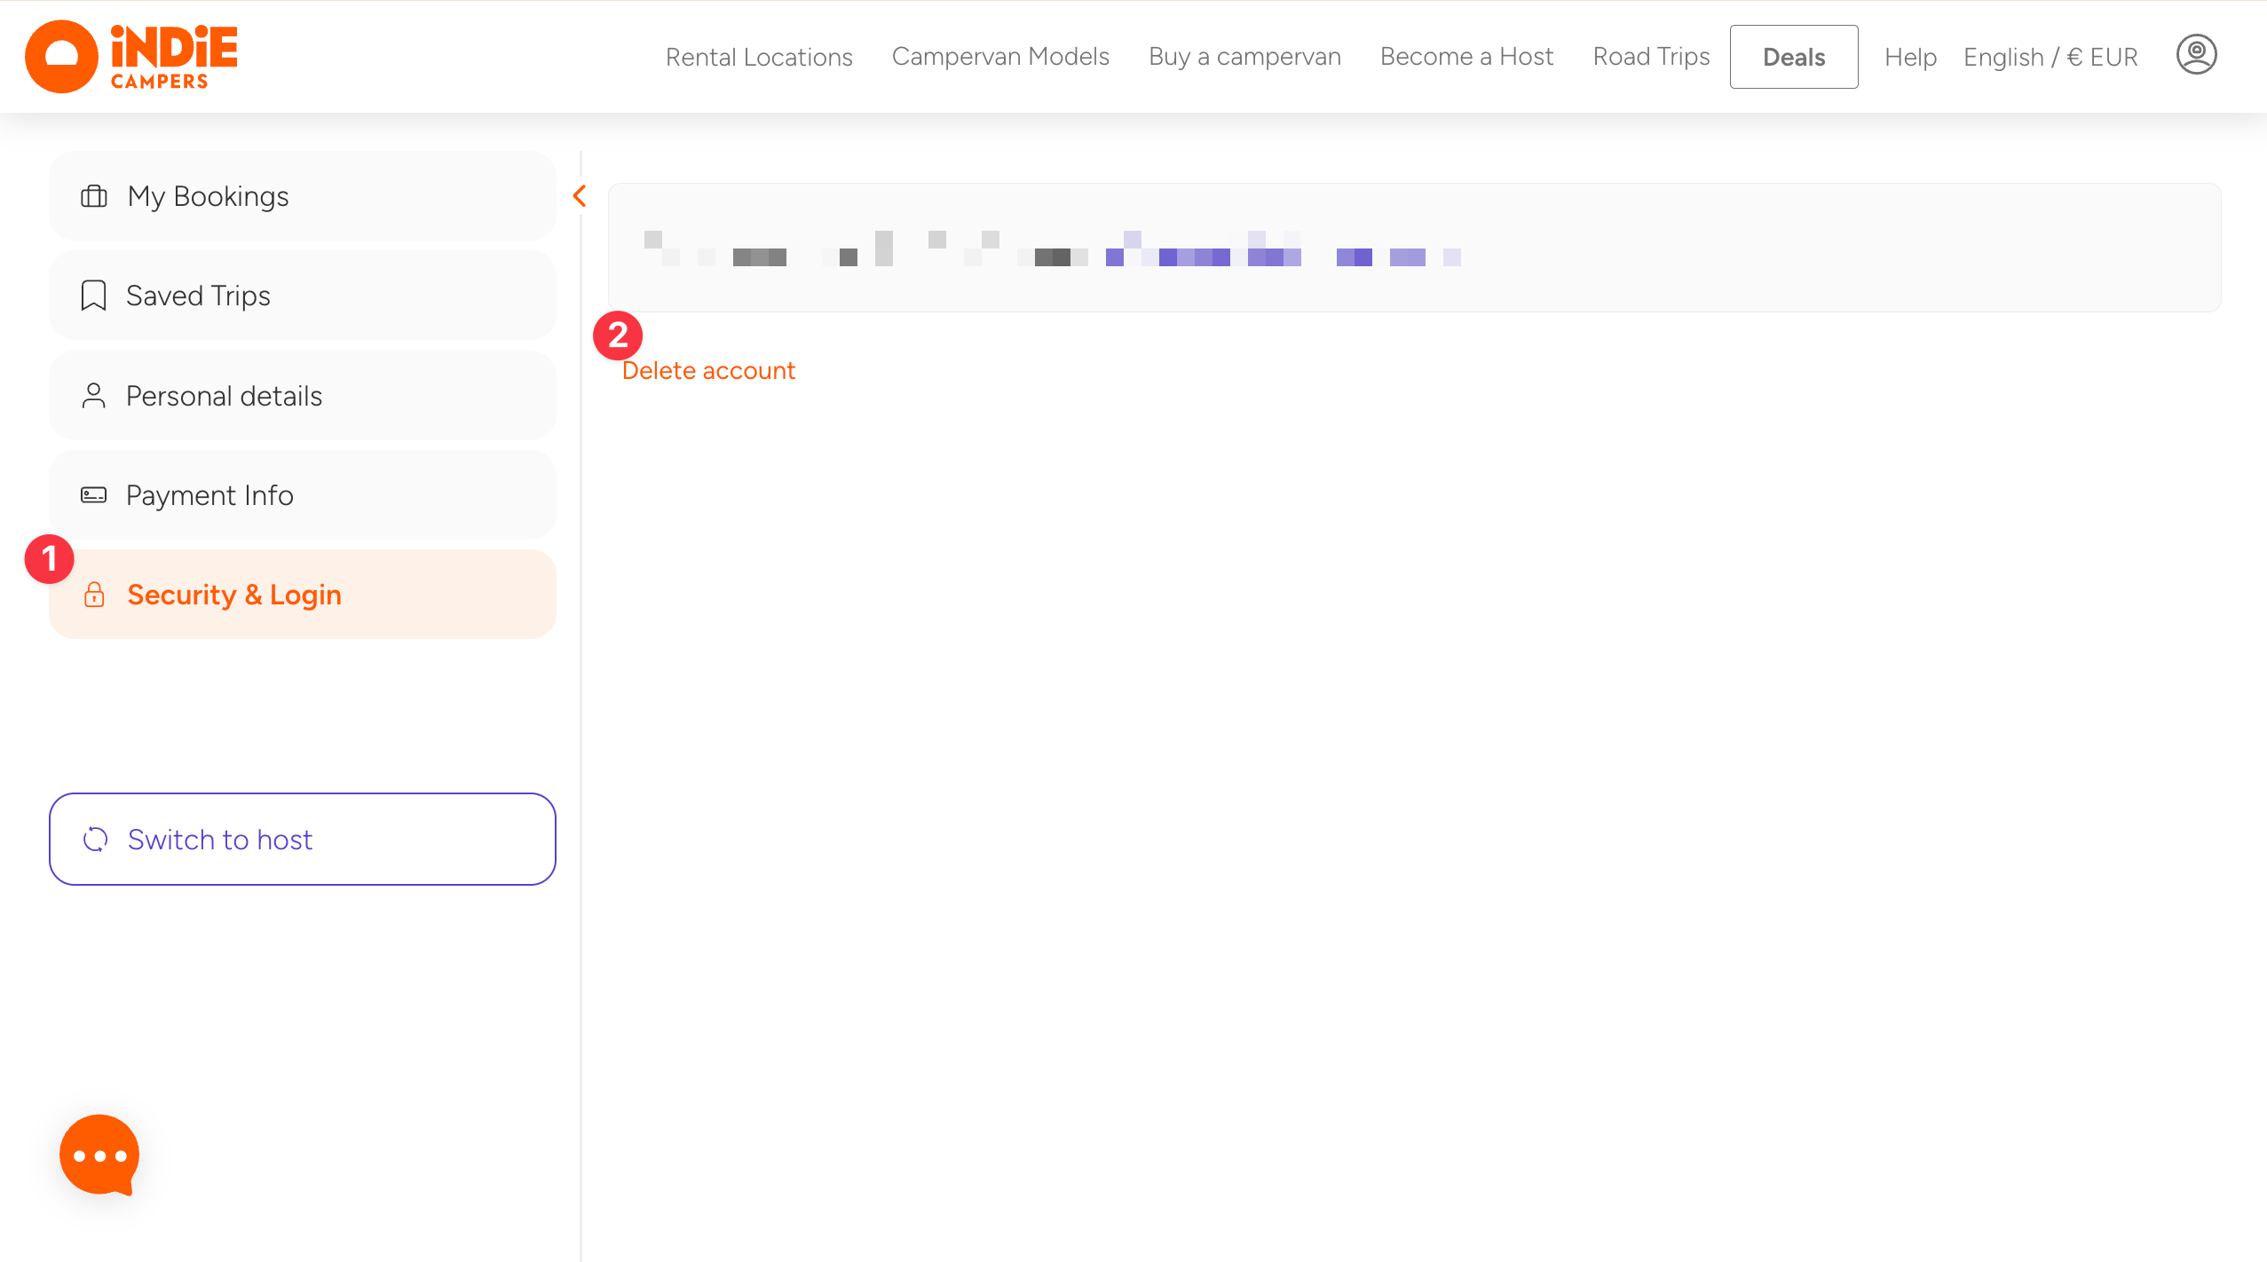Click the blurred account info box
Screen dimensions: 2267x1262
tap(1413, 248)
